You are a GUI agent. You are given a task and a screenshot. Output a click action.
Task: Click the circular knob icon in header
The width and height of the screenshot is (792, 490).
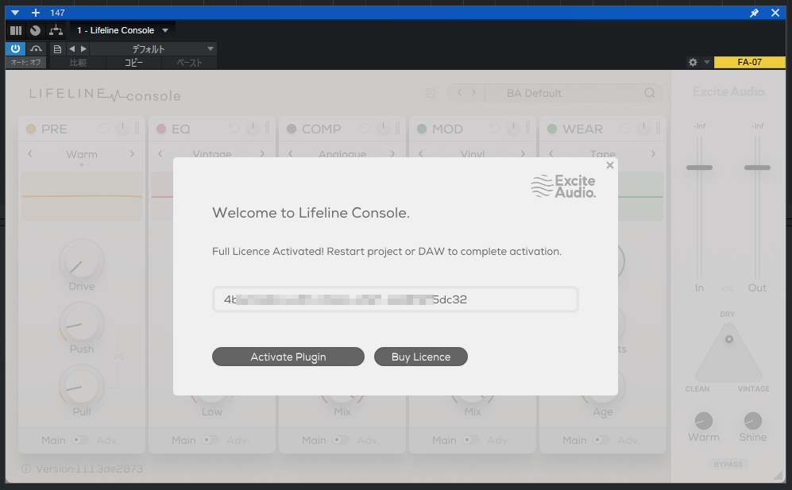coord(35,30)
